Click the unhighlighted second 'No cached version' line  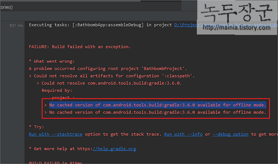point(158,112)
